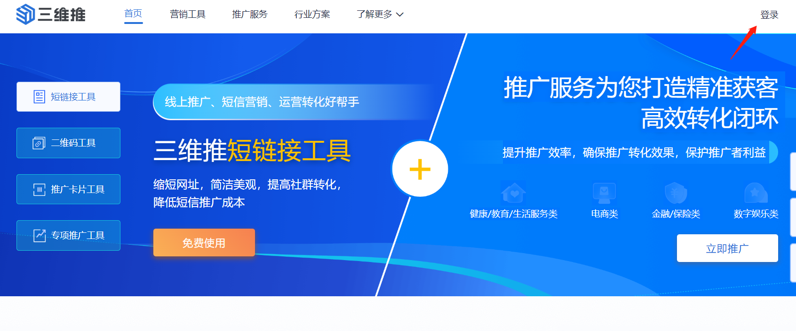This screenshot has height=331, width=796.
Task: Select the 短链接工具 tab button
Action: tap(68, 97)
